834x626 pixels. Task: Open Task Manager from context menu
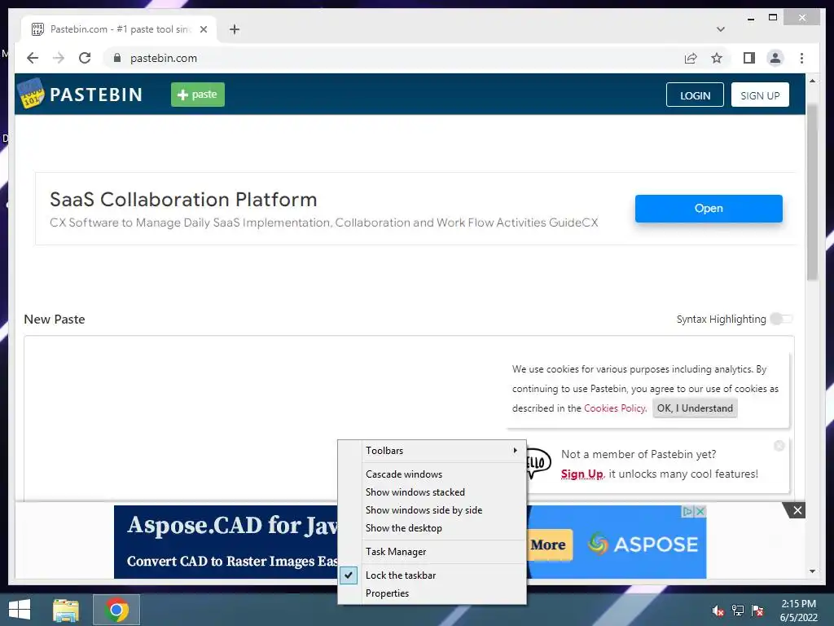pyautogui.click(x=432, y=552)
